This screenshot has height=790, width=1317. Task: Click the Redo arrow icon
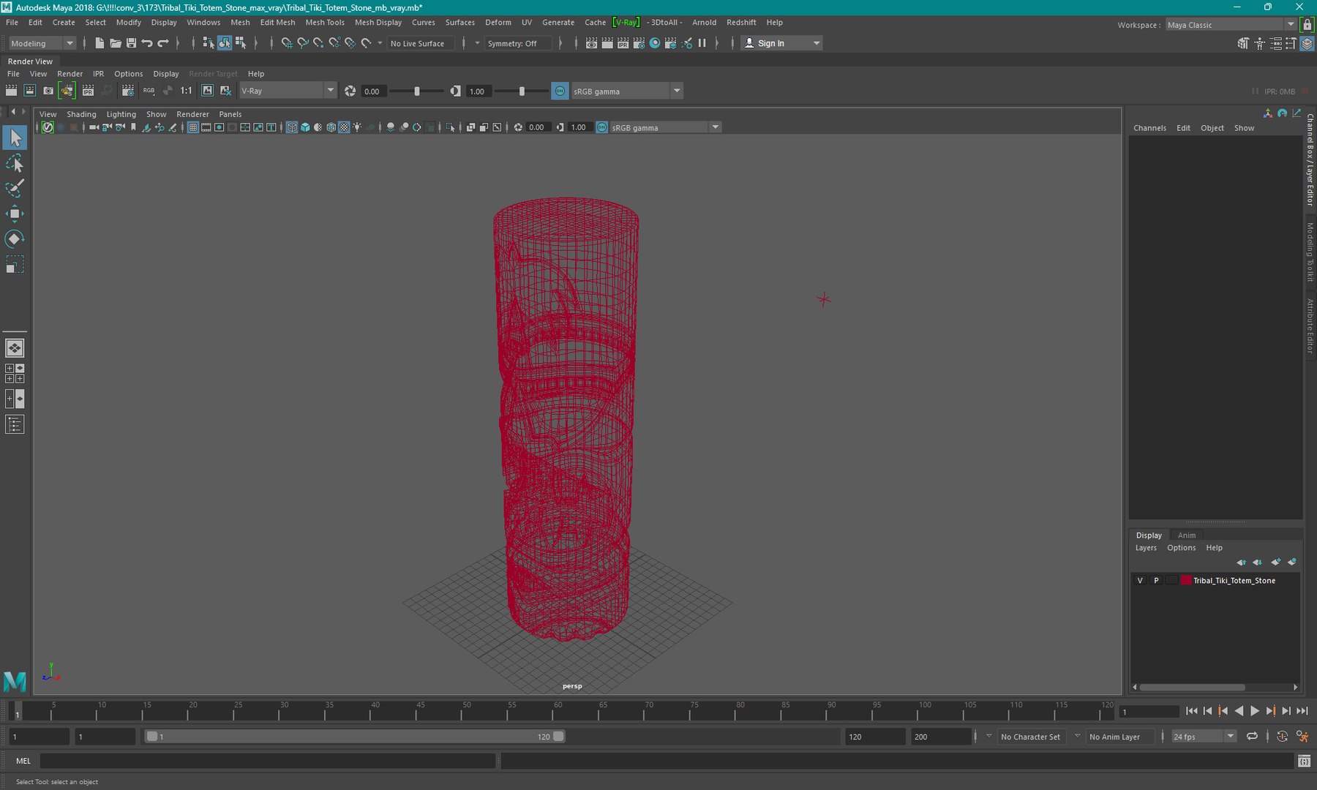click(x=163, y=43)
